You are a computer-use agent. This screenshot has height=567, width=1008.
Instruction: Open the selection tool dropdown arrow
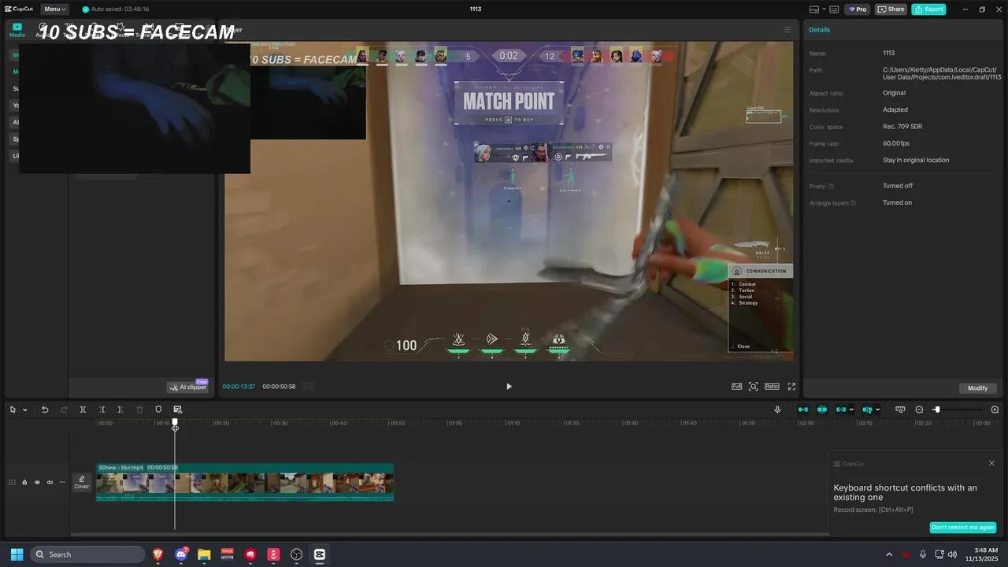(25, 409)
